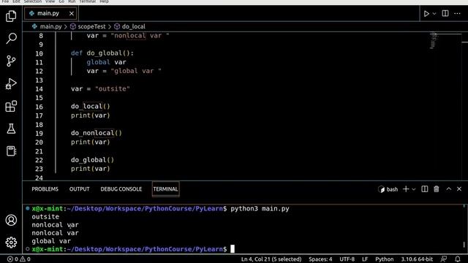The width and height of the screenshot is (468, 263).
Task: Open notifications bell
Action: (x=458, y=259)
